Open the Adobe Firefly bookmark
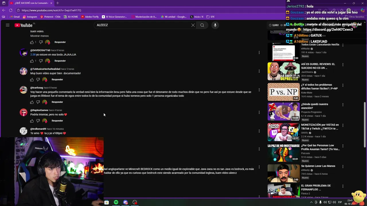 (x=90, y=17)
